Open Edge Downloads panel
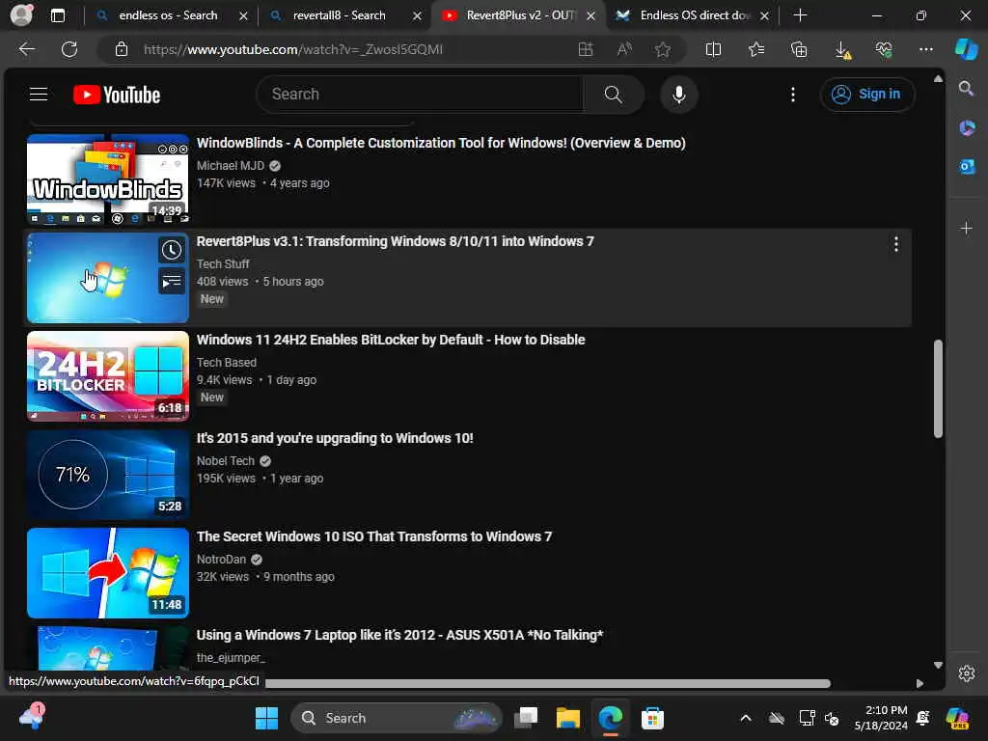 pyautogui.click(x=841, y=49)
